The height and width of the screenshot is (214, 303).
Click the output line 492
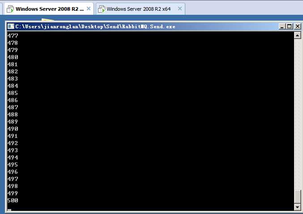point(13,143)
